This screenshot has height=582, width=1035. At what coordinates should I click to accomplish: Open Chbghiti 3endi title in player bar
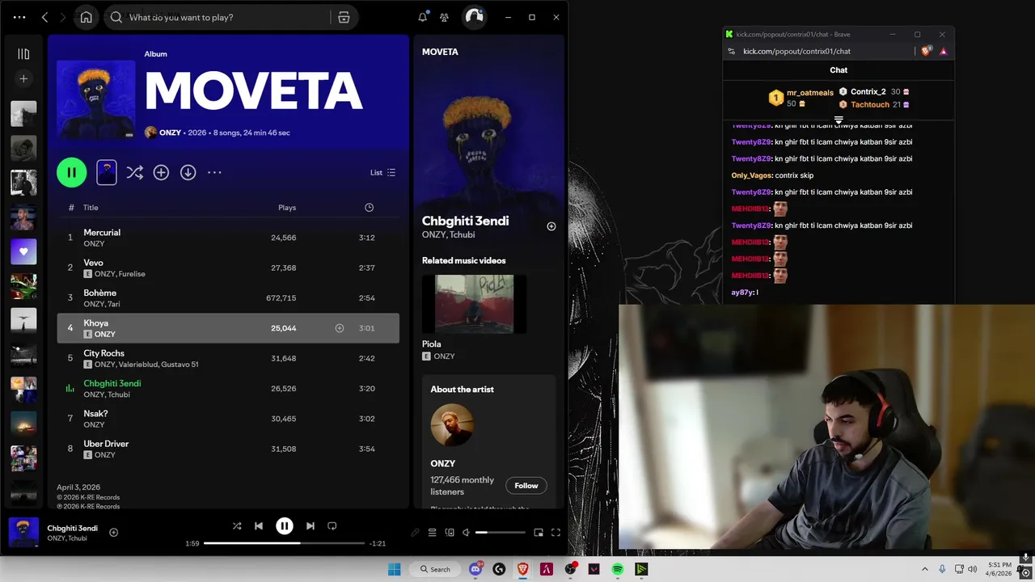click(72, 528)
